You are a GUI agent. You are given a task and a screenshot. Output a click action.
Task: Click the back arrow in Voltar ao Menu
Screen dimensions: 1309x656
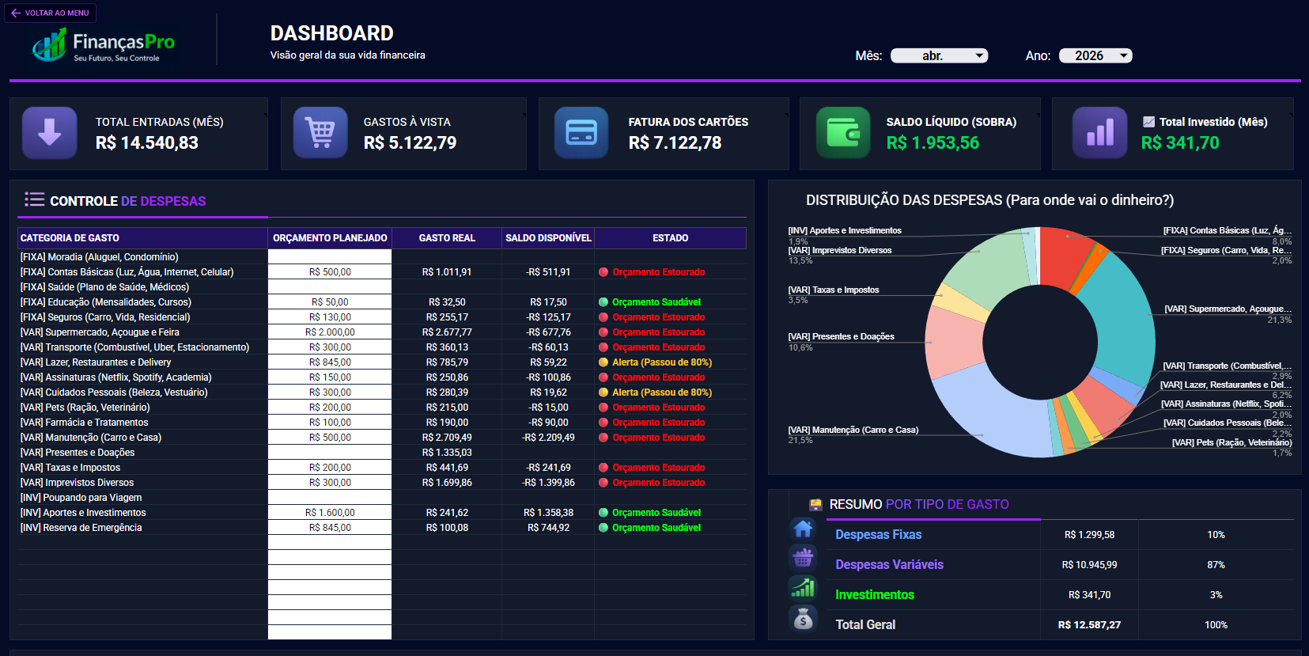[x=15, y=13]
